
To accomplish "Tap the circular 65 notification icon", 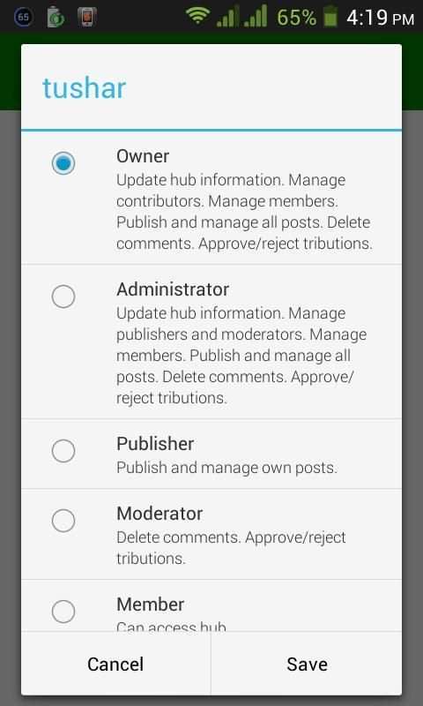I will point(24,17).
